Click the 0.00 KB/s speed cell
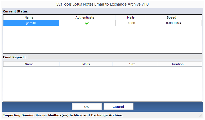The width and height of the screenshot is (205, 120). click(174, 23)
